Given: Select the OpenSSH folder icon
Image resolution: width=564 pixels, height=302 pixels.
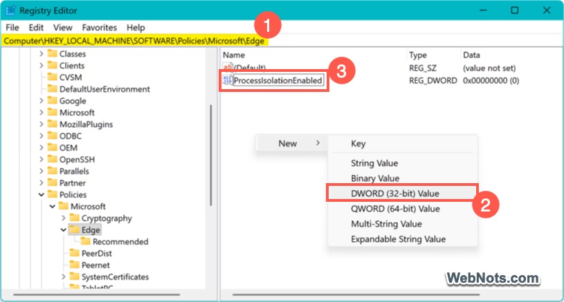Looking at the screenshot, I should [53, 159].
